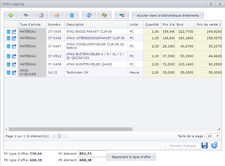Open export arrow icon for row 37-0437

[x=14, y=46]
